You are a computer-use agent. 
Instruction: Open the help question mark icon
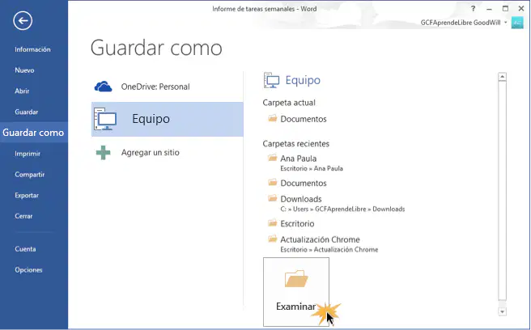(473, 9)
